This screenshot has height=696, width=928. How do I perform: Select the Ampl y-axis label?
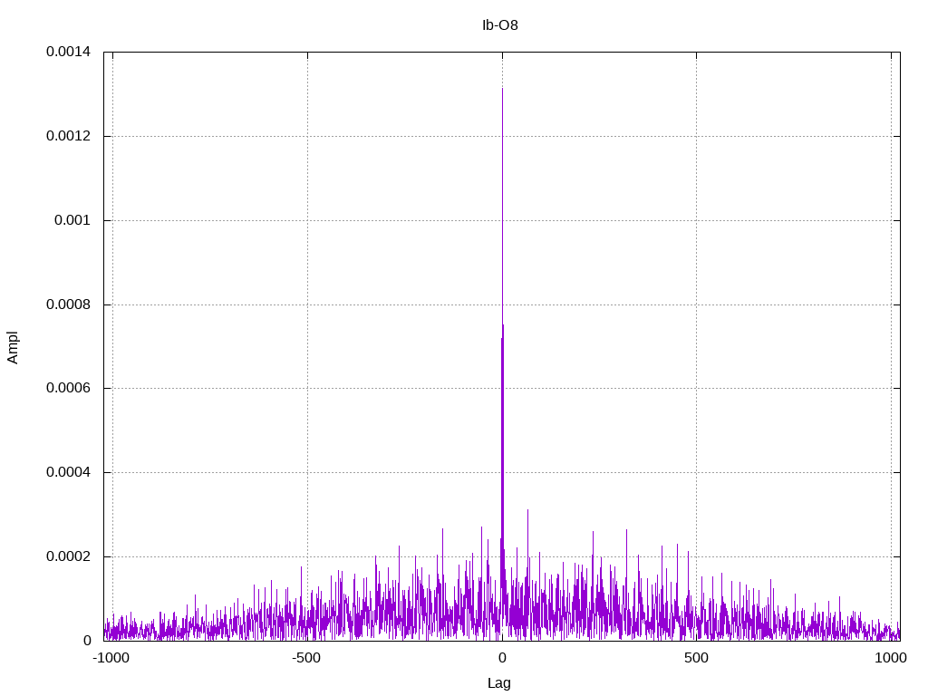coord(13,347)
